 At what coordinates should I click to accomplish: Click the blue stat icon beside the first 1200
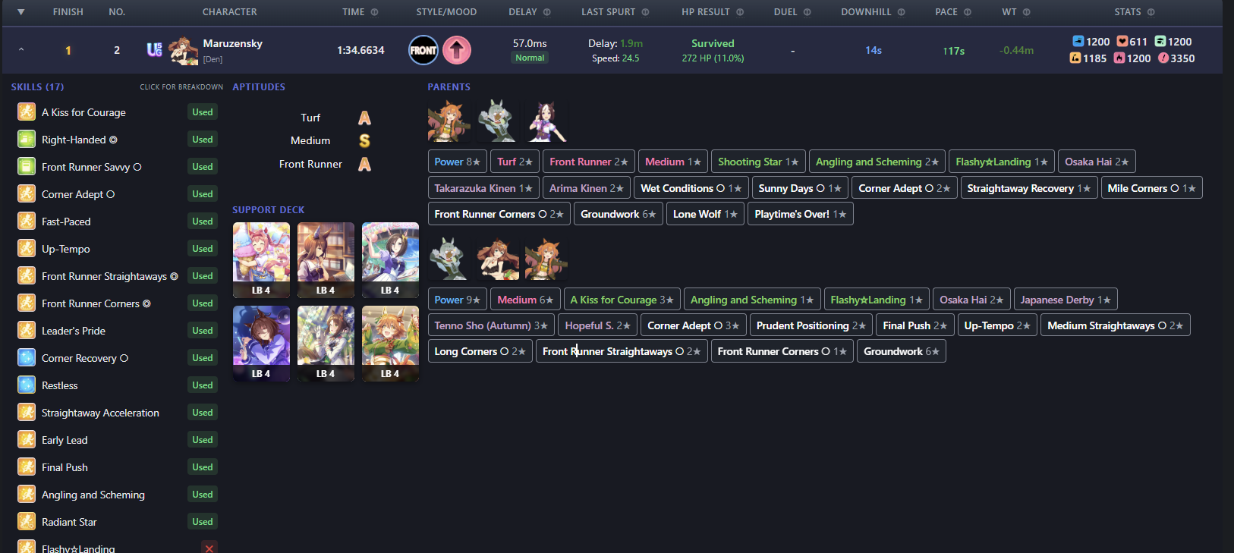tap(1078, 41)
